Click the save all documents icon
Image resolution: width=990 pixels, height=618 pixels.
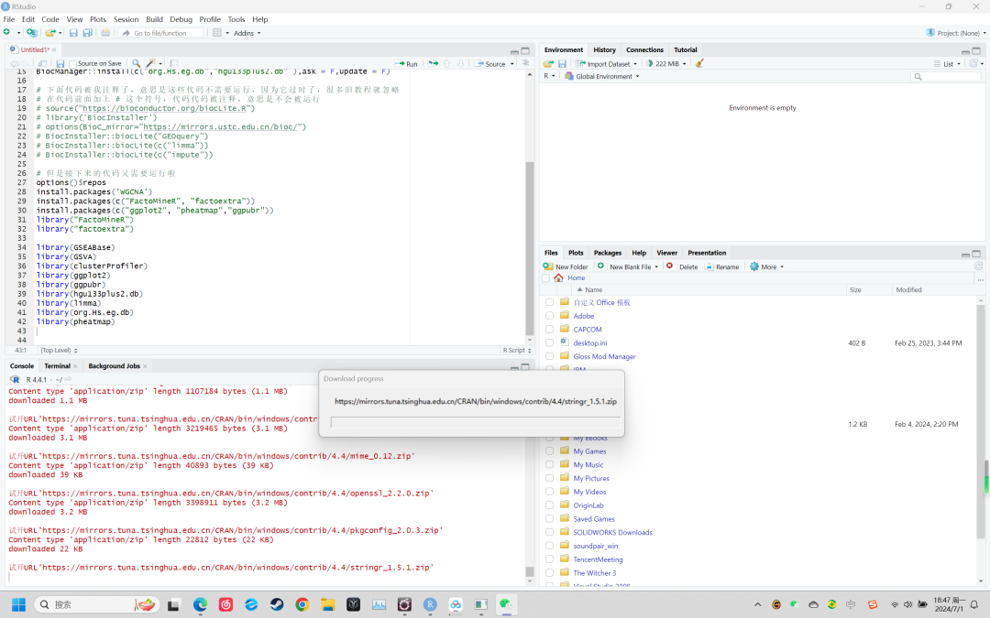87,33
